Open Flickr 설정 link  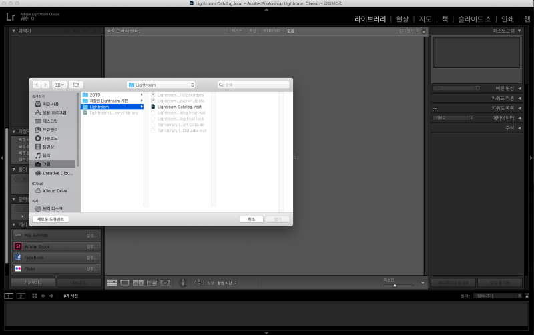92,269
